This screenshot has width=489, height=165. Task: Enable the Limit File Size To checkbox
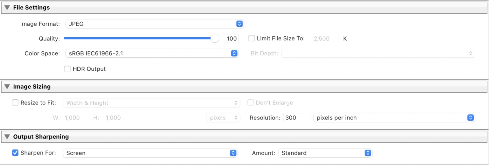pyautogui.click(x=252, y=39)
